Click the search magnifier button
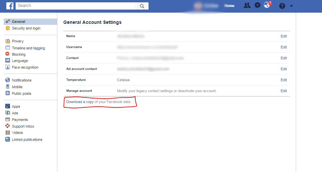This screenshot has width=322, height=172. [142, 6]
